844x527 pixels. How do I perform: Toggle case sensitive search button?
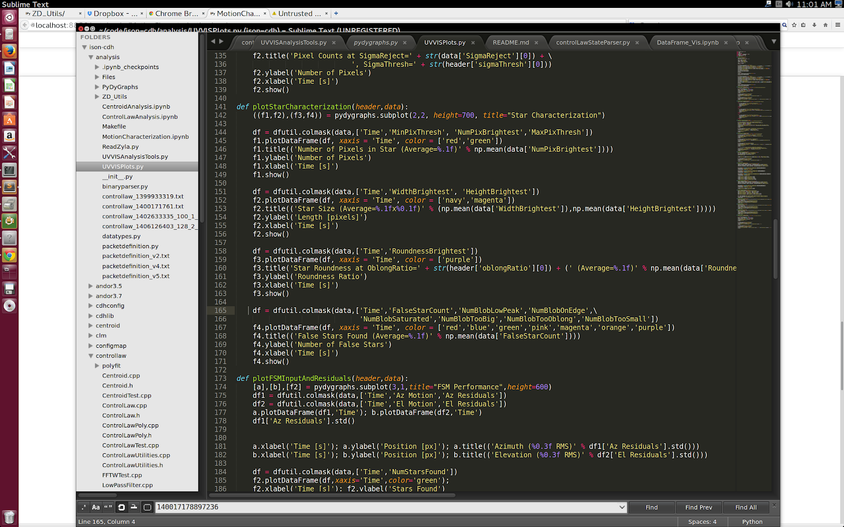[x=96, y=507]
